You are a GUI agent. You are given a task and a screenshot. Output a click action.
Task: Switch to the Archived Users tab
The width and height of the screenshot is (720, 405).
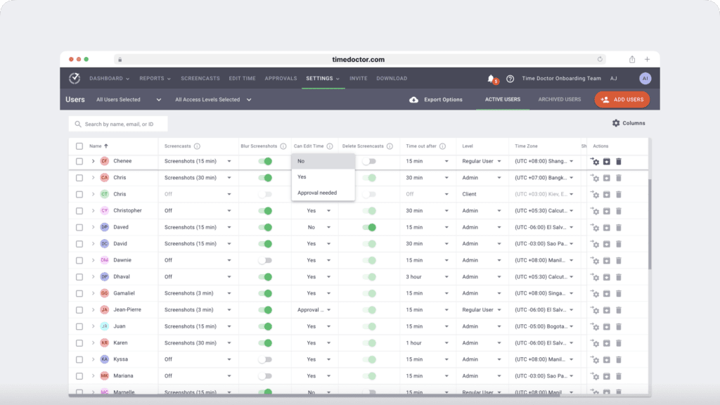559,99
